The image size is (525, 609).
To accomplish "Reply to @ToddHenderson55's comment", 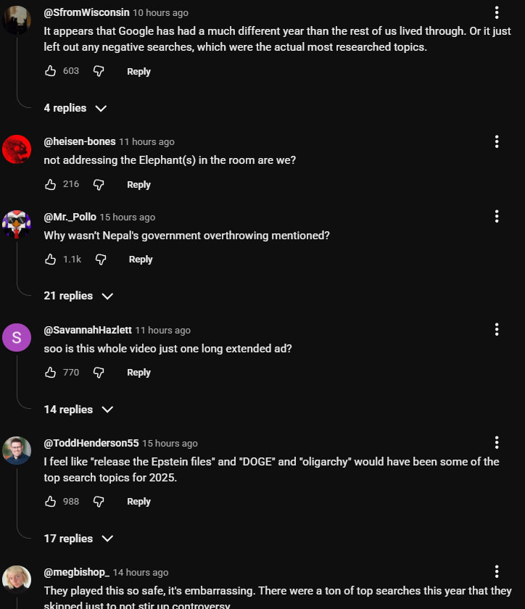I will click(139, 501).
